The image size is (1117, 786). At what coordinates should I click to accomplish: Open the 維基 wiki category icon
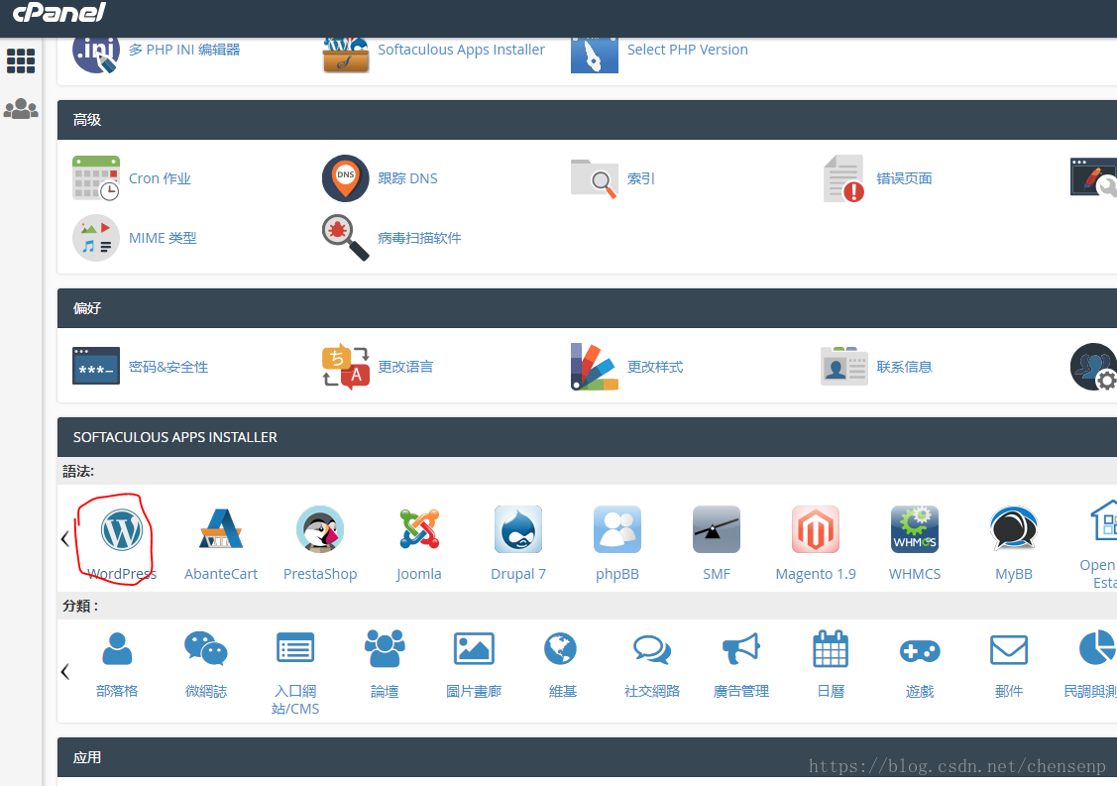pyautogui.click(x=561, y=648)
